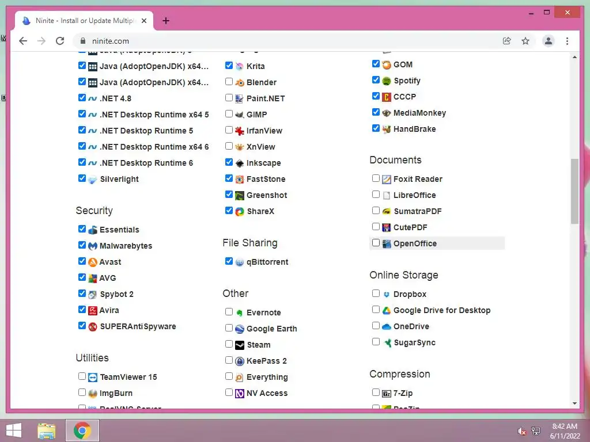590x442 pixels.
Task: Click the Krita app icon
Action: click(239, 67)
